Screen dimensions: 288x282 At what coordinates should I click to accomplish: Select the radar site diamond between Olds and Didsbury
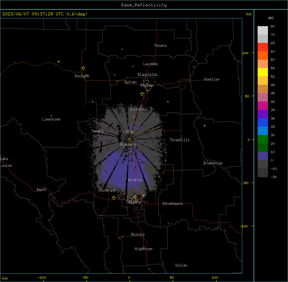click(x=130, y=140)
